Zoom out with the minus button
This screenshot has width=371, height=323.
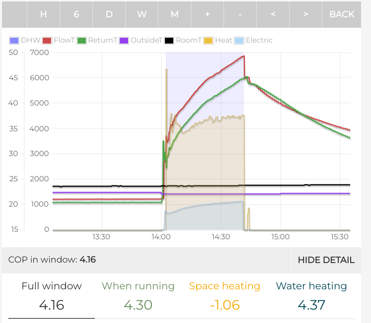240,14
